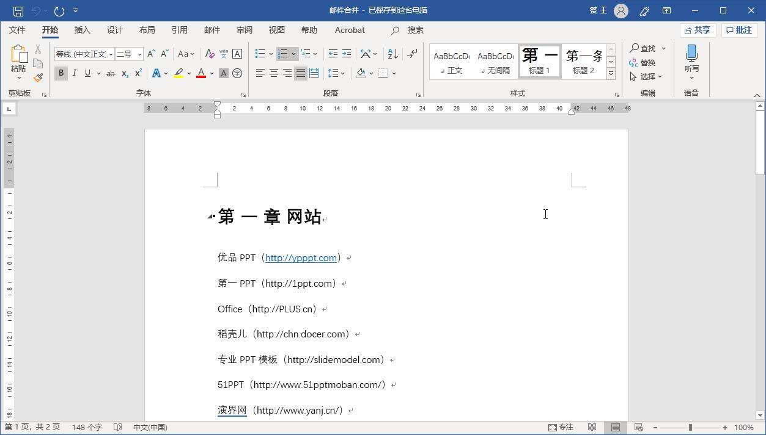Viewport: 766px width, 435px height.
Task: Save the document with the disk icon
Action: pos(18,10)
